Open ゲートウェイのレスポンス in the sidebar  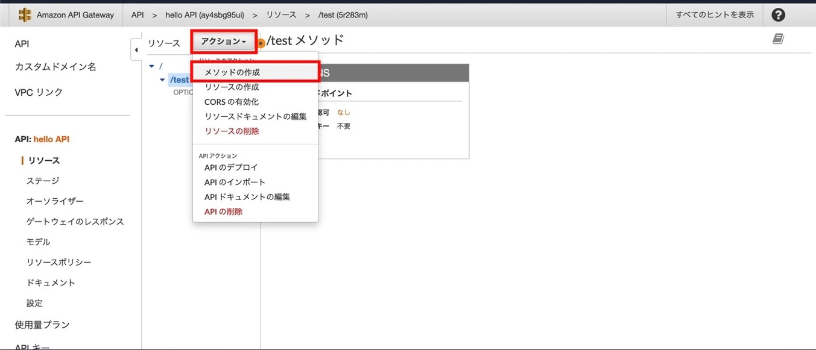[x=75, y=222]
